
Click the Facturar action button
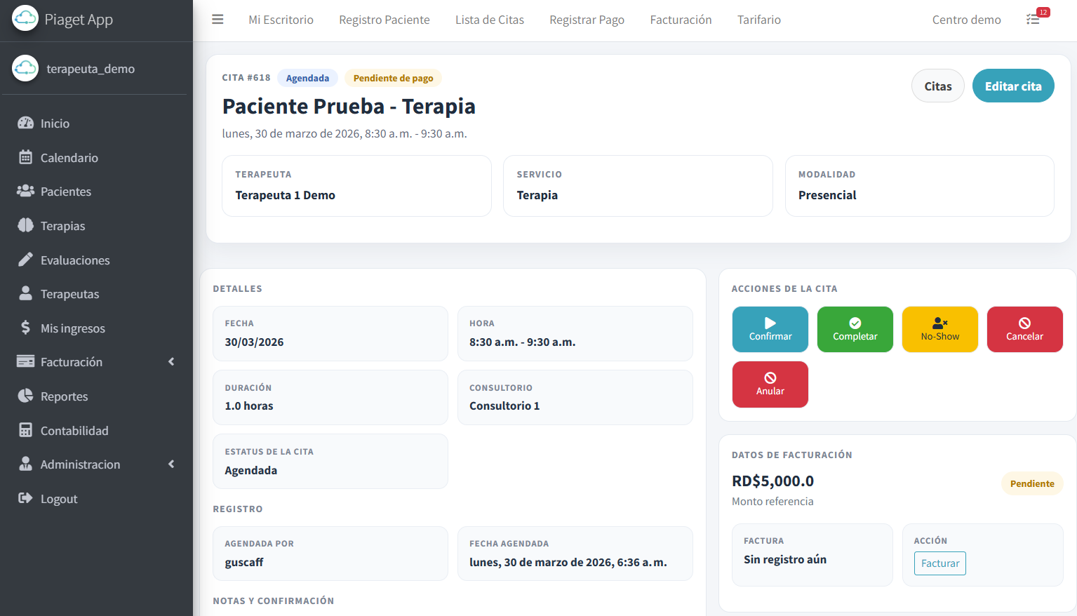pos(939,563)
